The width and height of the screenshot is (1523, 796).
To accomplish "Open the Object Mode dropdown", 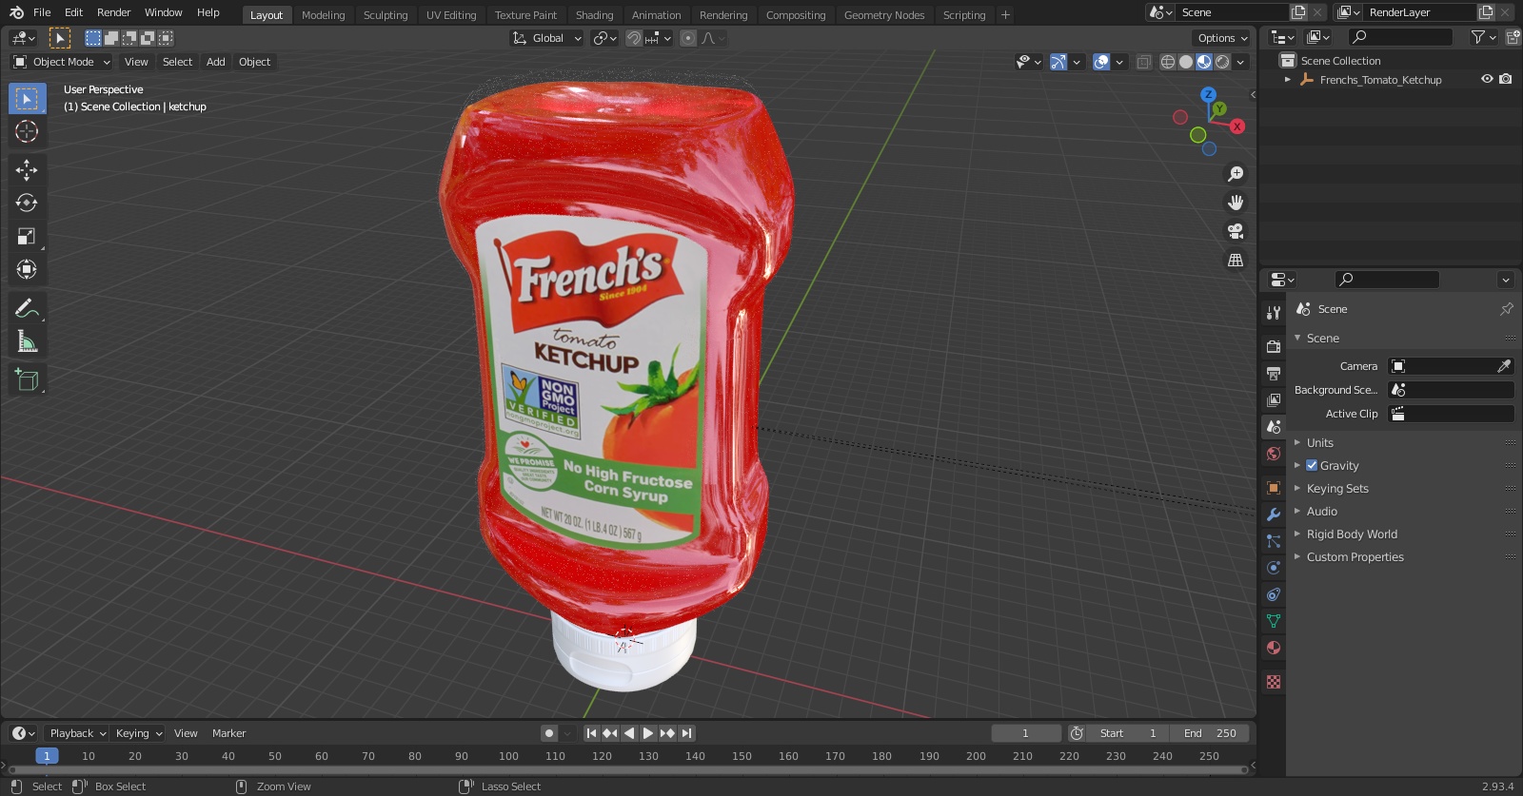I will pos(62,62).
